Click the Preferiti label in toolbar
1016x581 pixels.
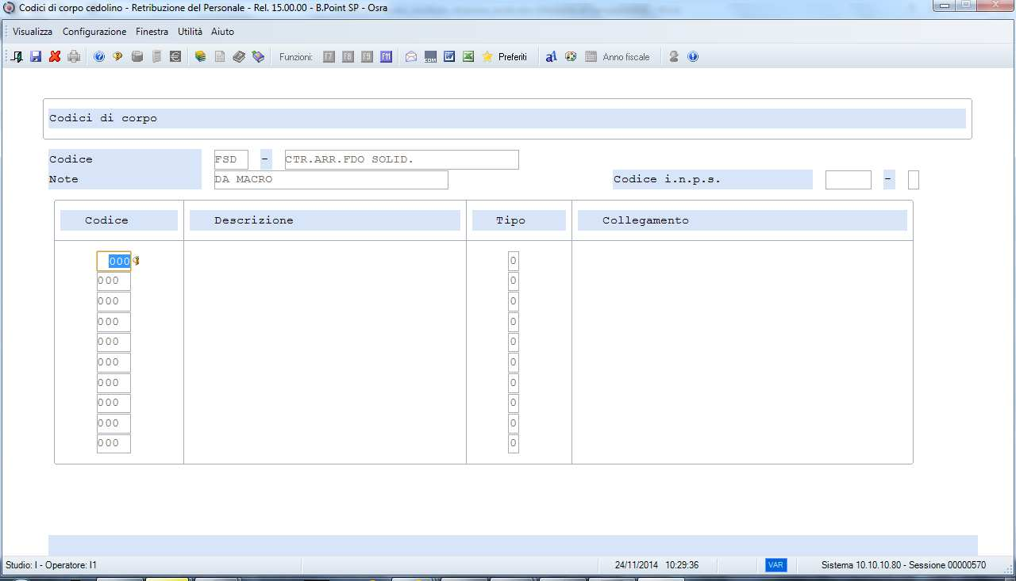tap(513, 57)
